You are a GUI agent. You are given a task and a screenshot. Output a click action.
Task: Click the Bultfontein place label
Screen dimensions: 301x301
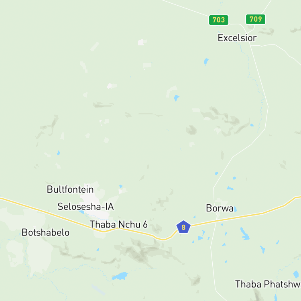[70, 189]
